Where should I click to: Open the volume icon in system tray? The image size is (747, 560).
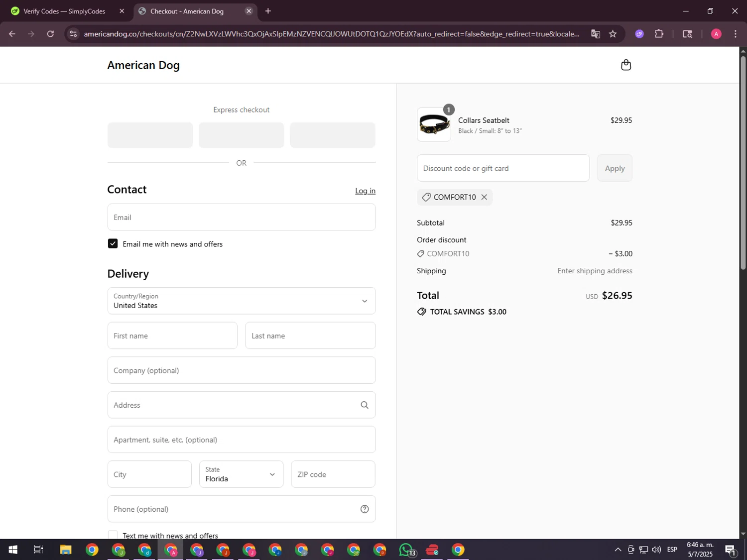coord(656,550)
